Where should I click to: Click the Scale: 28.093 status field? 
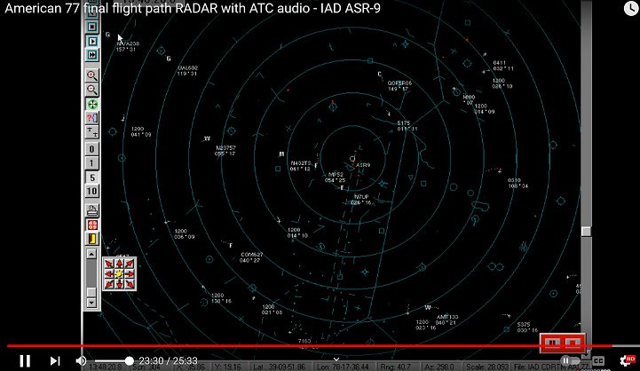pyautogui.click(x=486, y=367)
